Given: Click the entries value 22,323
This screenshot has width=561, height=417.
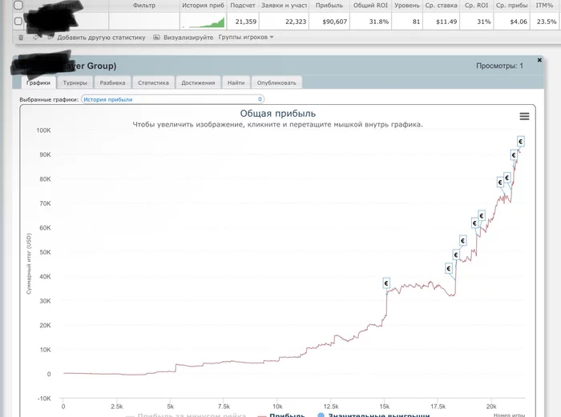Looking at the screenshot, I should pos(296,22).
